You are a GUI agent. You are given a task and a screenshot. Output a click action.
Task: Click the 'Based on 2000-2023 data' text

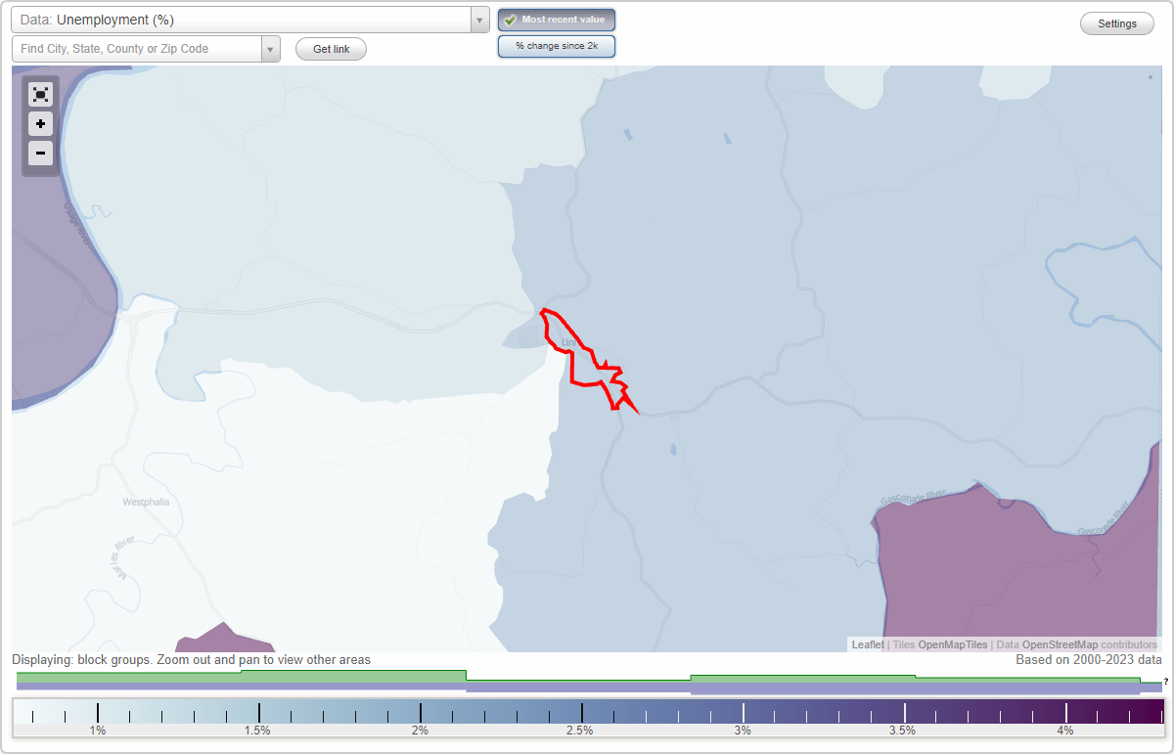[x=1088, y=660]
